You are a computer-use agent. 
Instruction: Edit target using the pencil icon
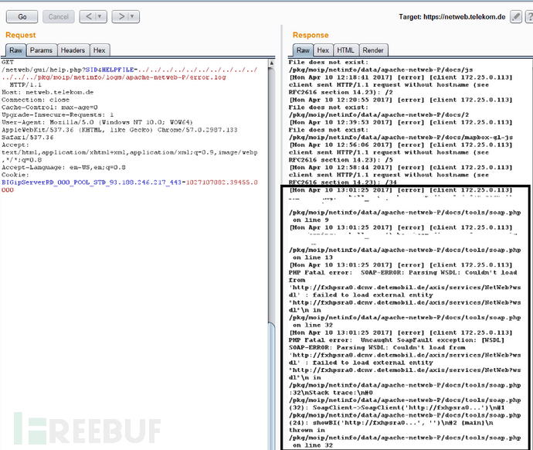coord(516,17)
